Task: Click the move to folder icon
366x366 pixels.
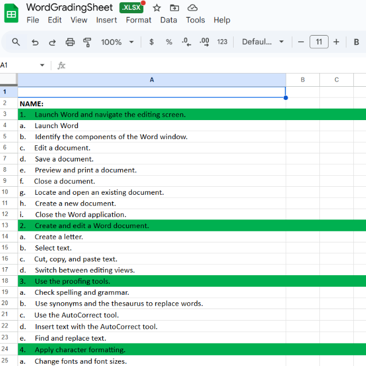Action: 174,8
